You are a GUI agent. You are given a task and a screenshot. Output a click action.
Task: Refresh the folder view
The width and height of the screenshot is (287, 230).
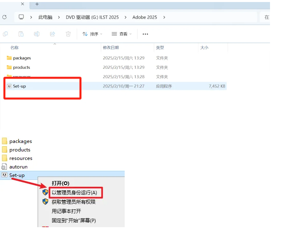pos(4,17)
